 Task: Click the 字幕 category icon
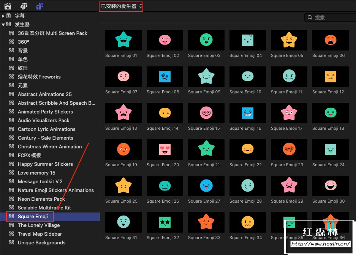click(x=9, y=16)
